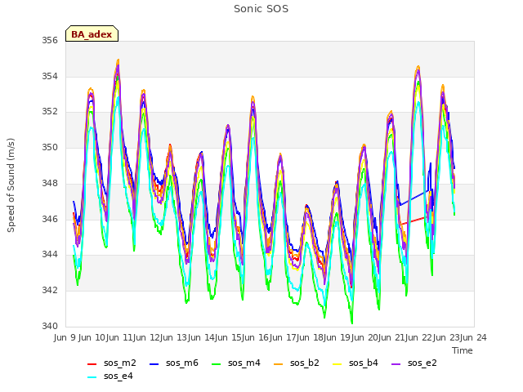Click the blue sos_m6 legend swatch
This screenshot has height=392, width=523.
point(154,364)
